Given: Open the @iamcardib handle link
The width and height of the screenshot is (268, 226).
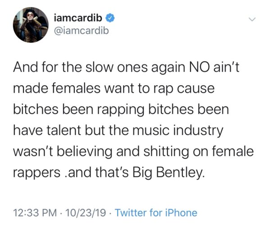Looking at the screenshot, I should coord(81,31).
